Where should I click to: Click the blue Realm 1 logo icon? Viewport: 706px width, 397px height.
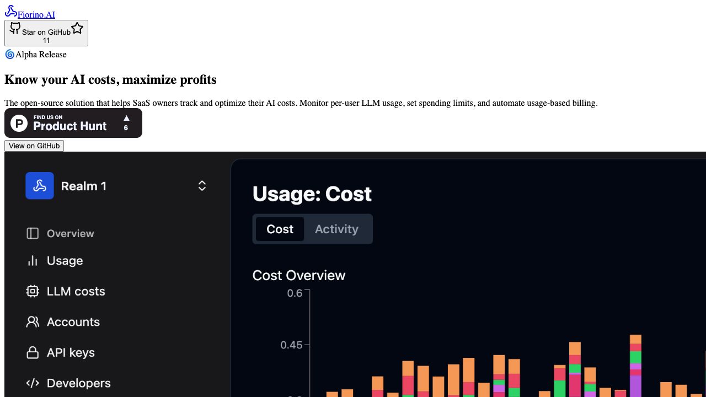(40, 186)
